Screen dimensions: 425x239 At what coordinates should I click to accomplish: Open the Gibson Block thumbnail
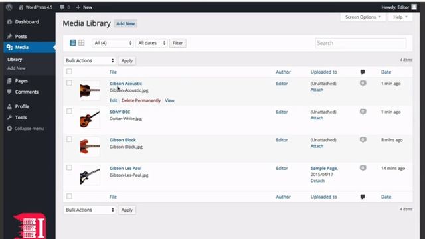point(90,147)
